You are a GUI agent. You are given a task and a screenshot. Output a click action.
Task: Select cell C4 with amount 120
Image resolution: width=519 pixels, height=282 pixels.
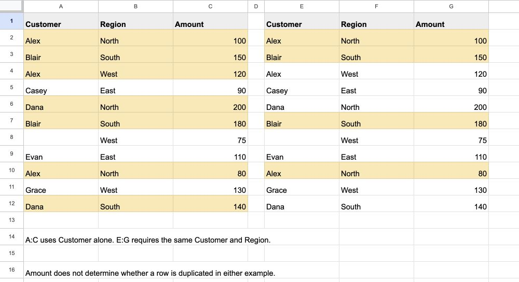coord(210,70)
